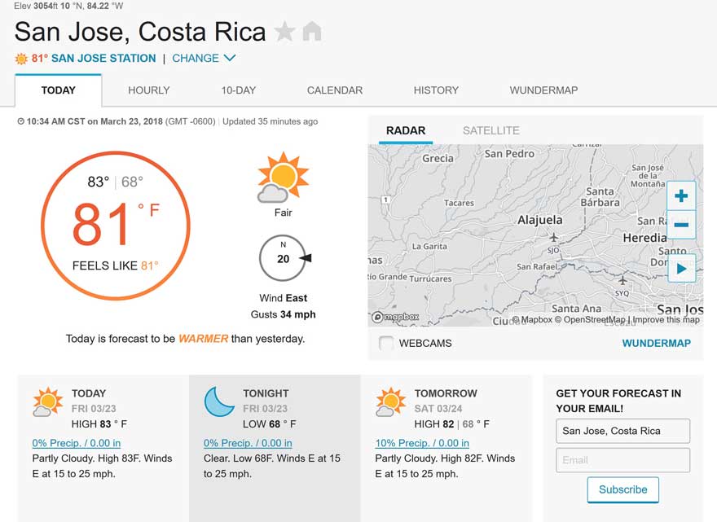The image size is (717, 522).
Task: Open the 10-Day forecast tab
Action: coord(238,90)
